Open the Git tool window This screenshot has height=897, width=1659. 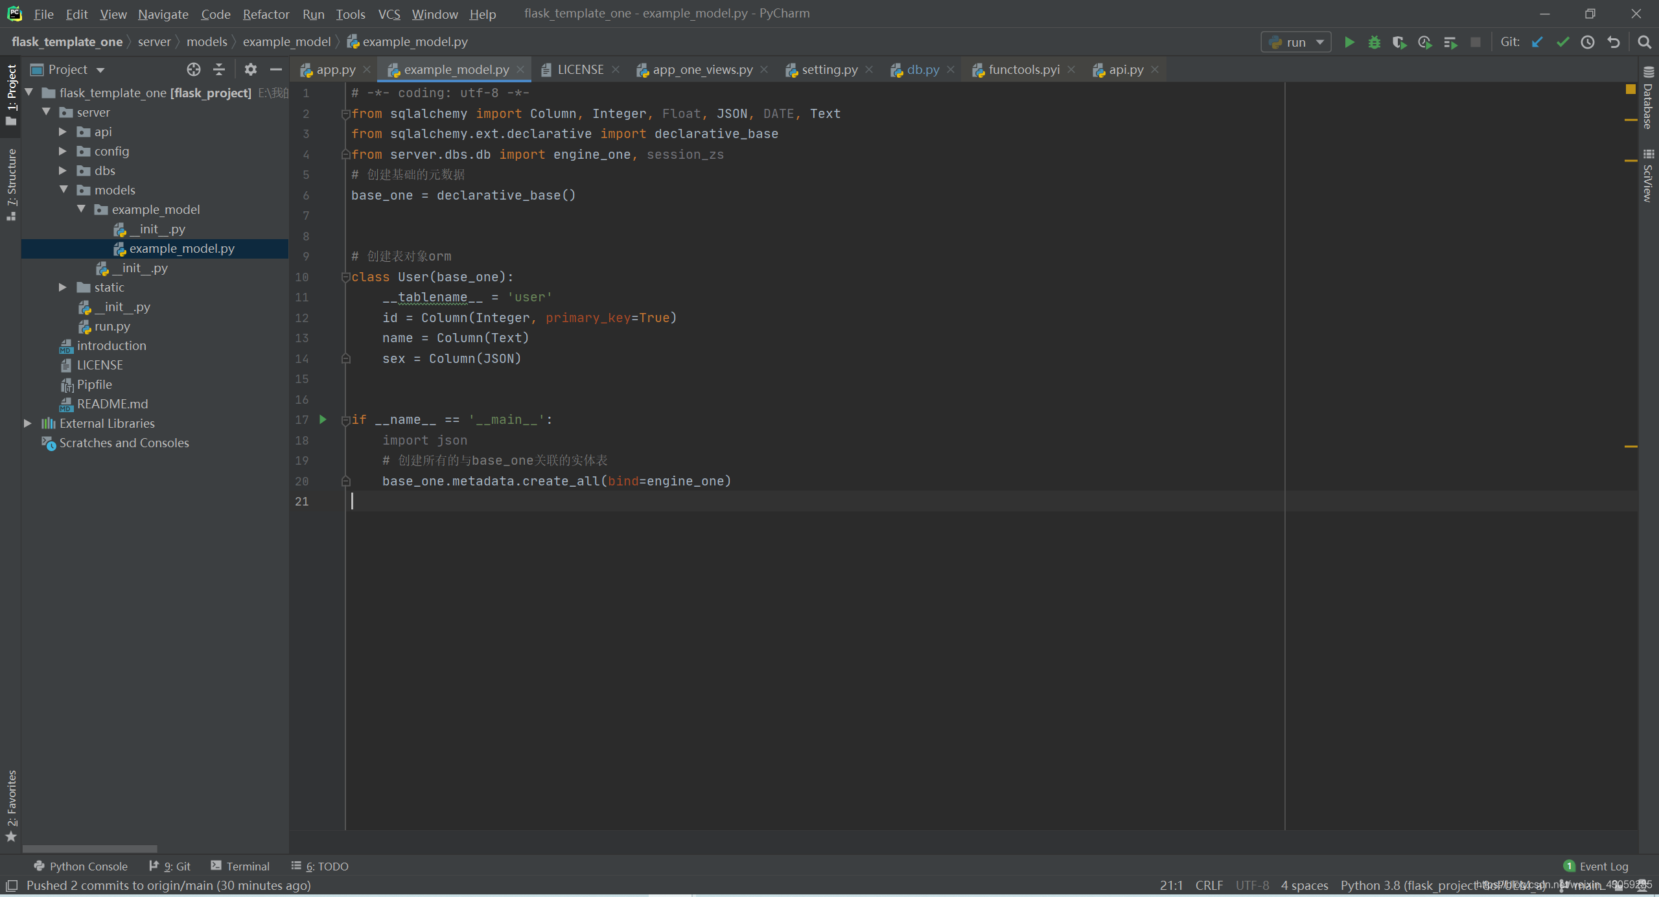(x=170, y=866)
